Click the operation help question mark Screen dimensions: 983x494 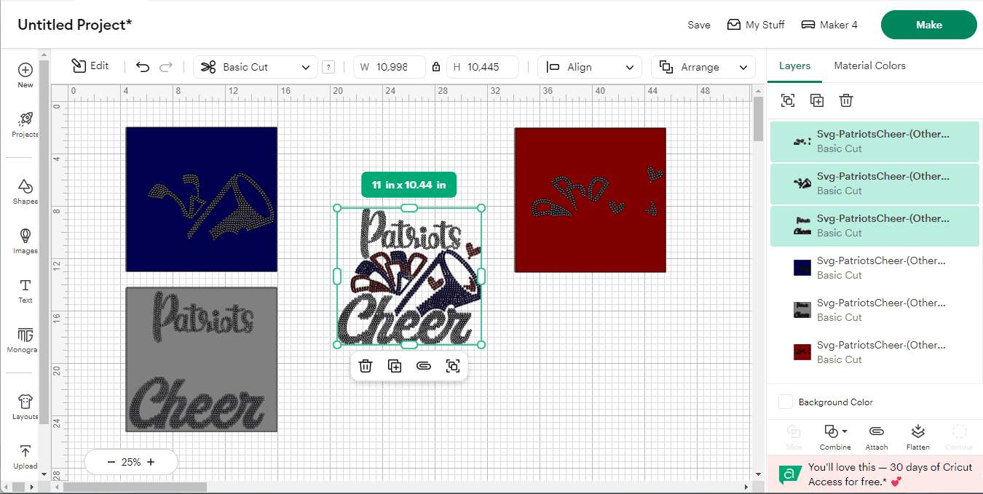tap(328, 67)
